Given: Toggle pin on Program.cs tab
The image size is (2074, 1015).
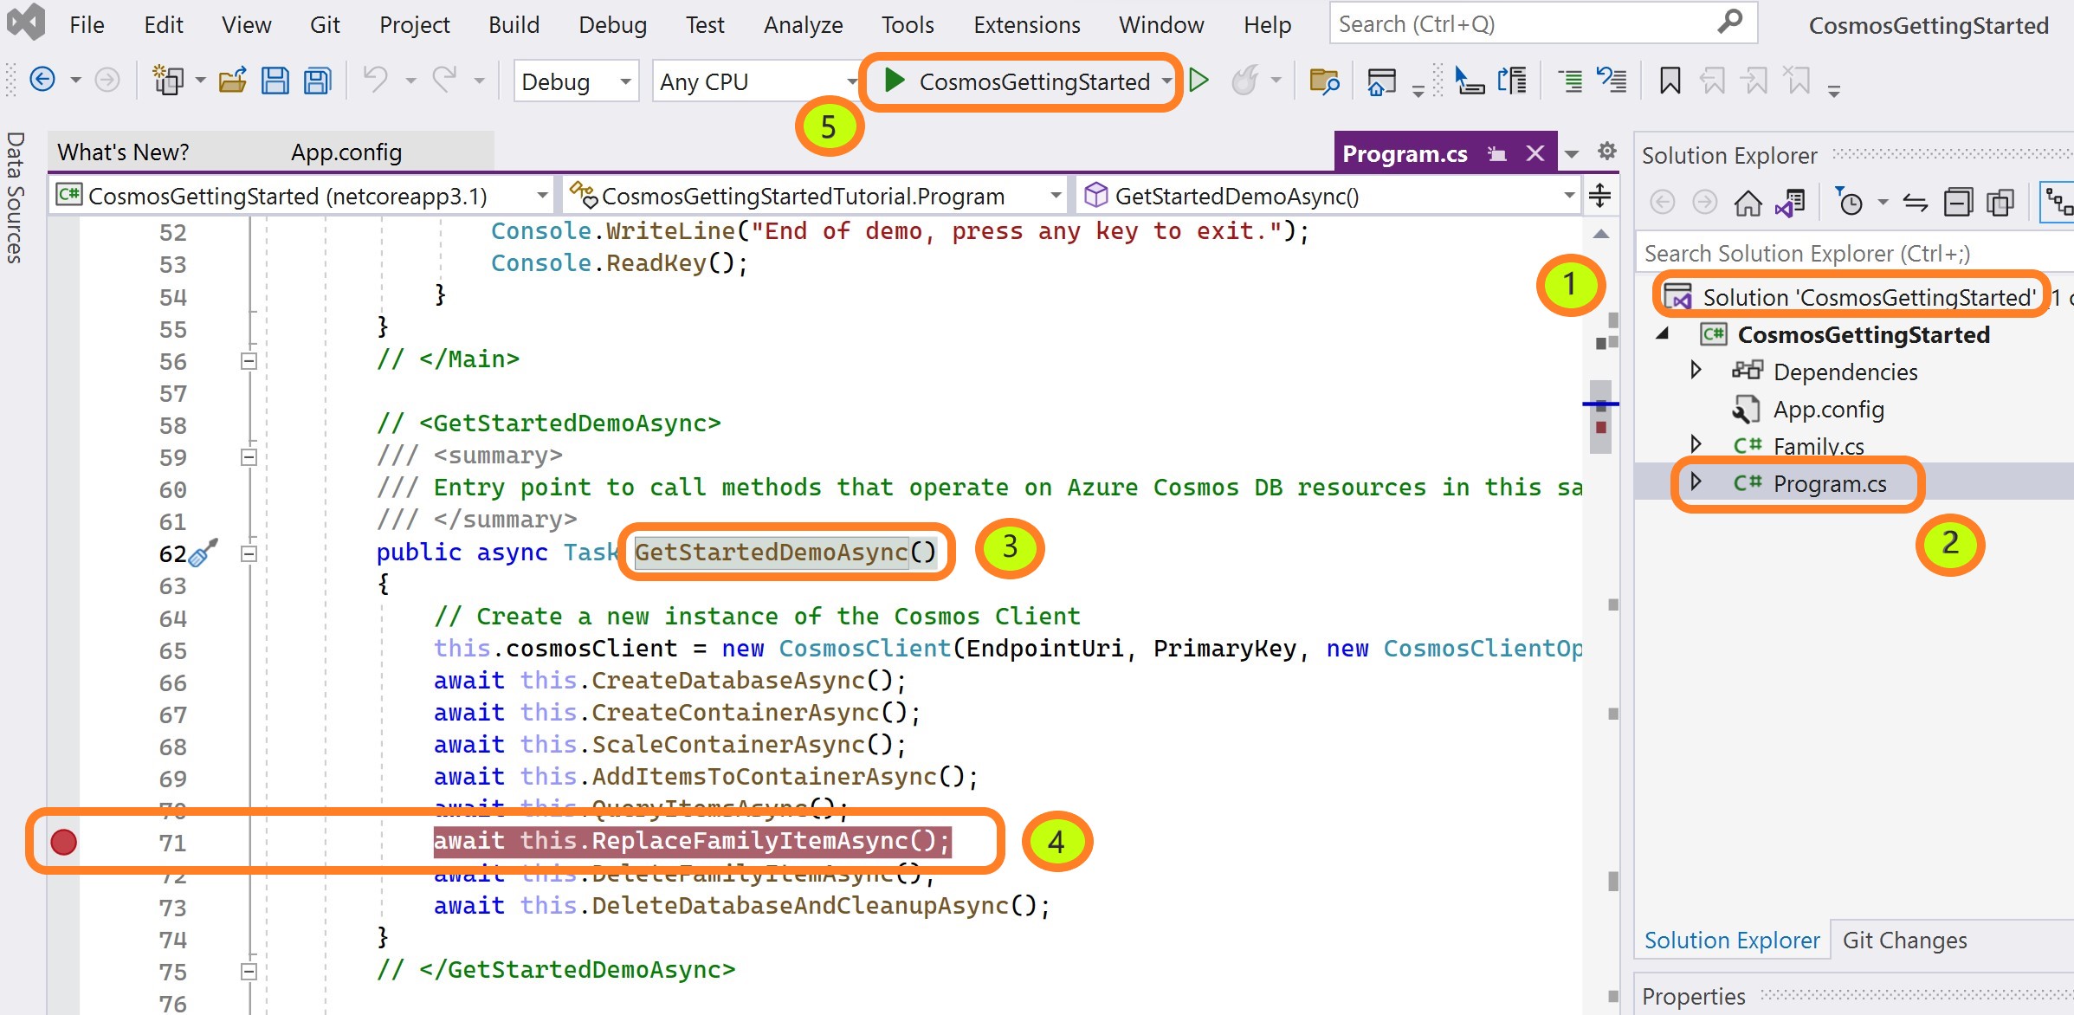Looking at the screenshot, I should [x=1497, y=154].
